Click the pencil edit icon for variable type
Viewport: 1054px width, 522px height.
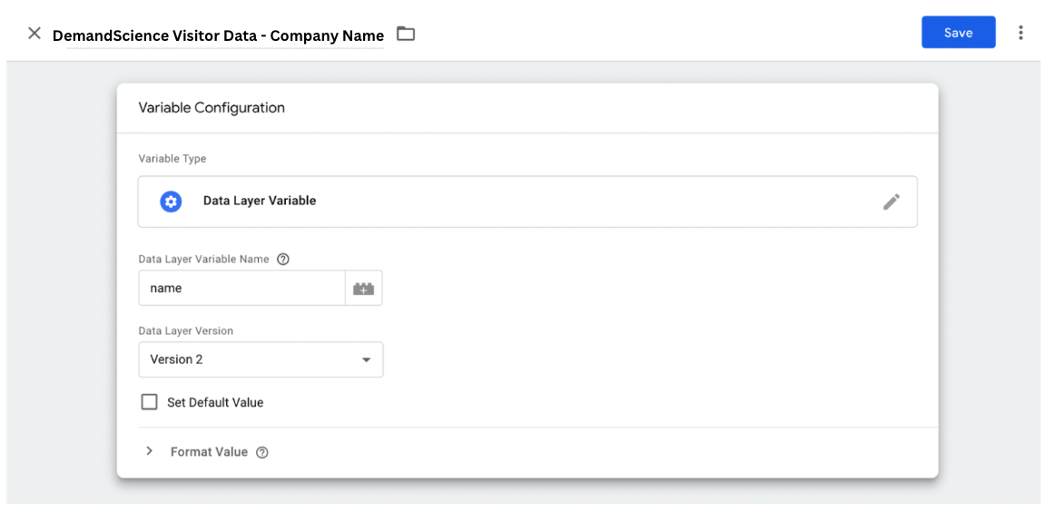point(891,202)
